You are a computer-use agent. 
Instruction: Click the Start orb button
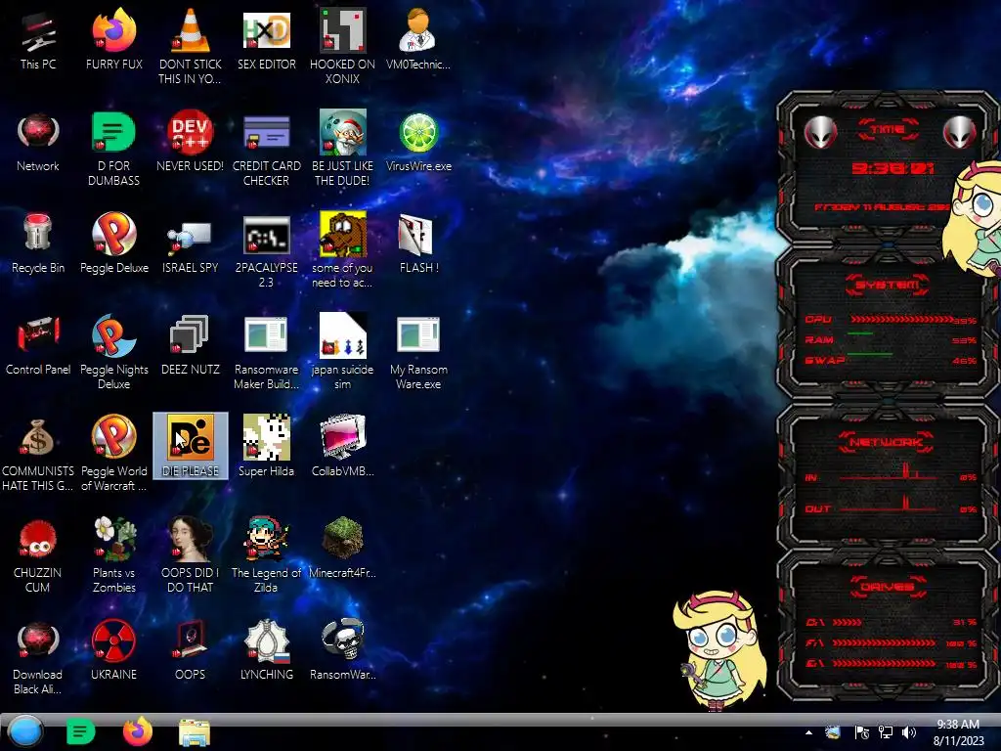(x=25, y=731)
